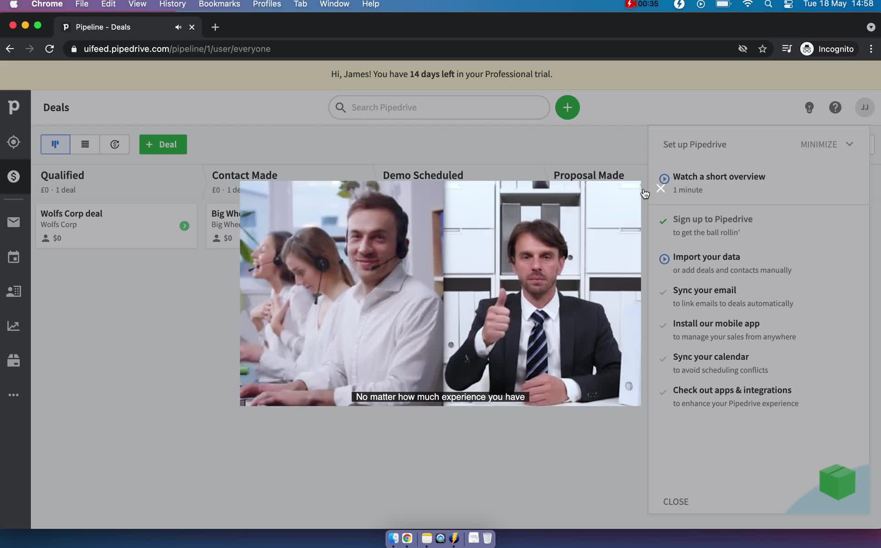This screenshot has width=881, height=548.
Task: Open Spotlight search in menu bar
Action: click(768, 4)
